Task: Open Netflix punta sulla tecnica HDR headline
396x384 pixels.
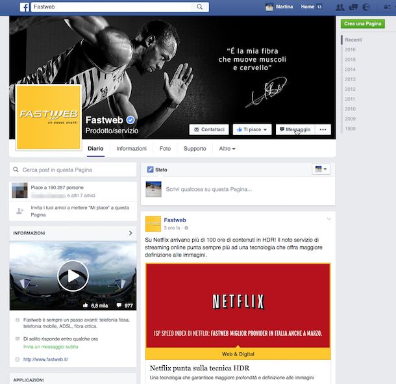Action: point(199,368)
